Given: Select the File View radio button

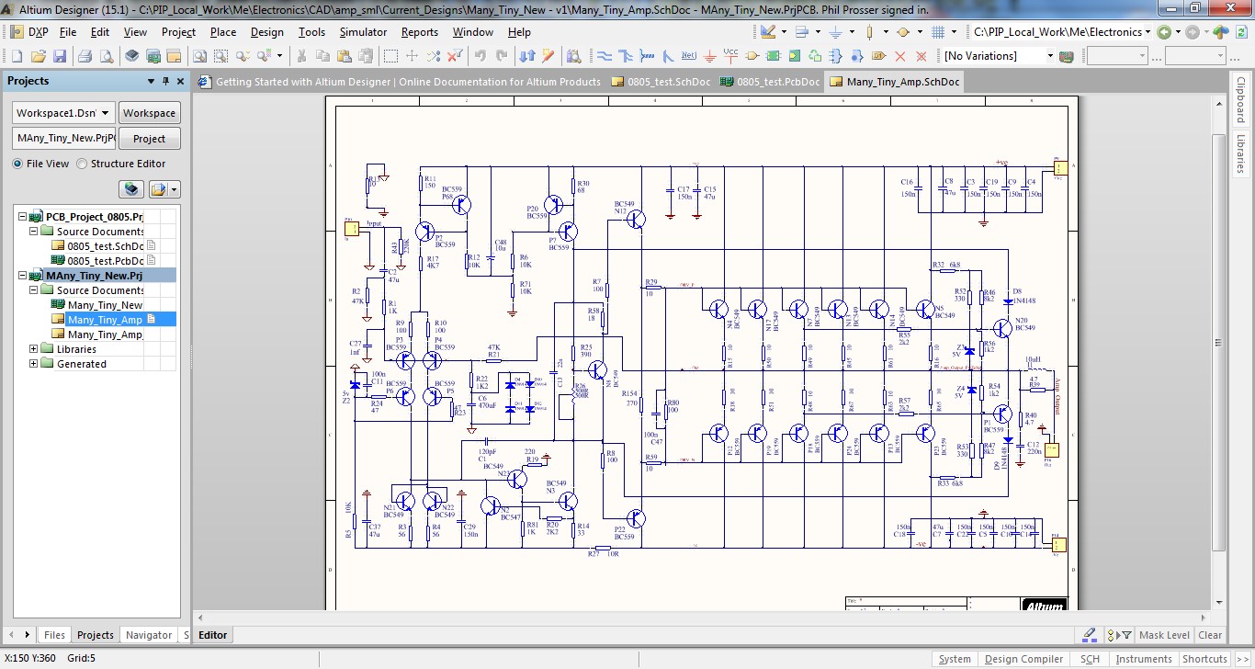Looking at the screenshot, I should coord(17,164).
